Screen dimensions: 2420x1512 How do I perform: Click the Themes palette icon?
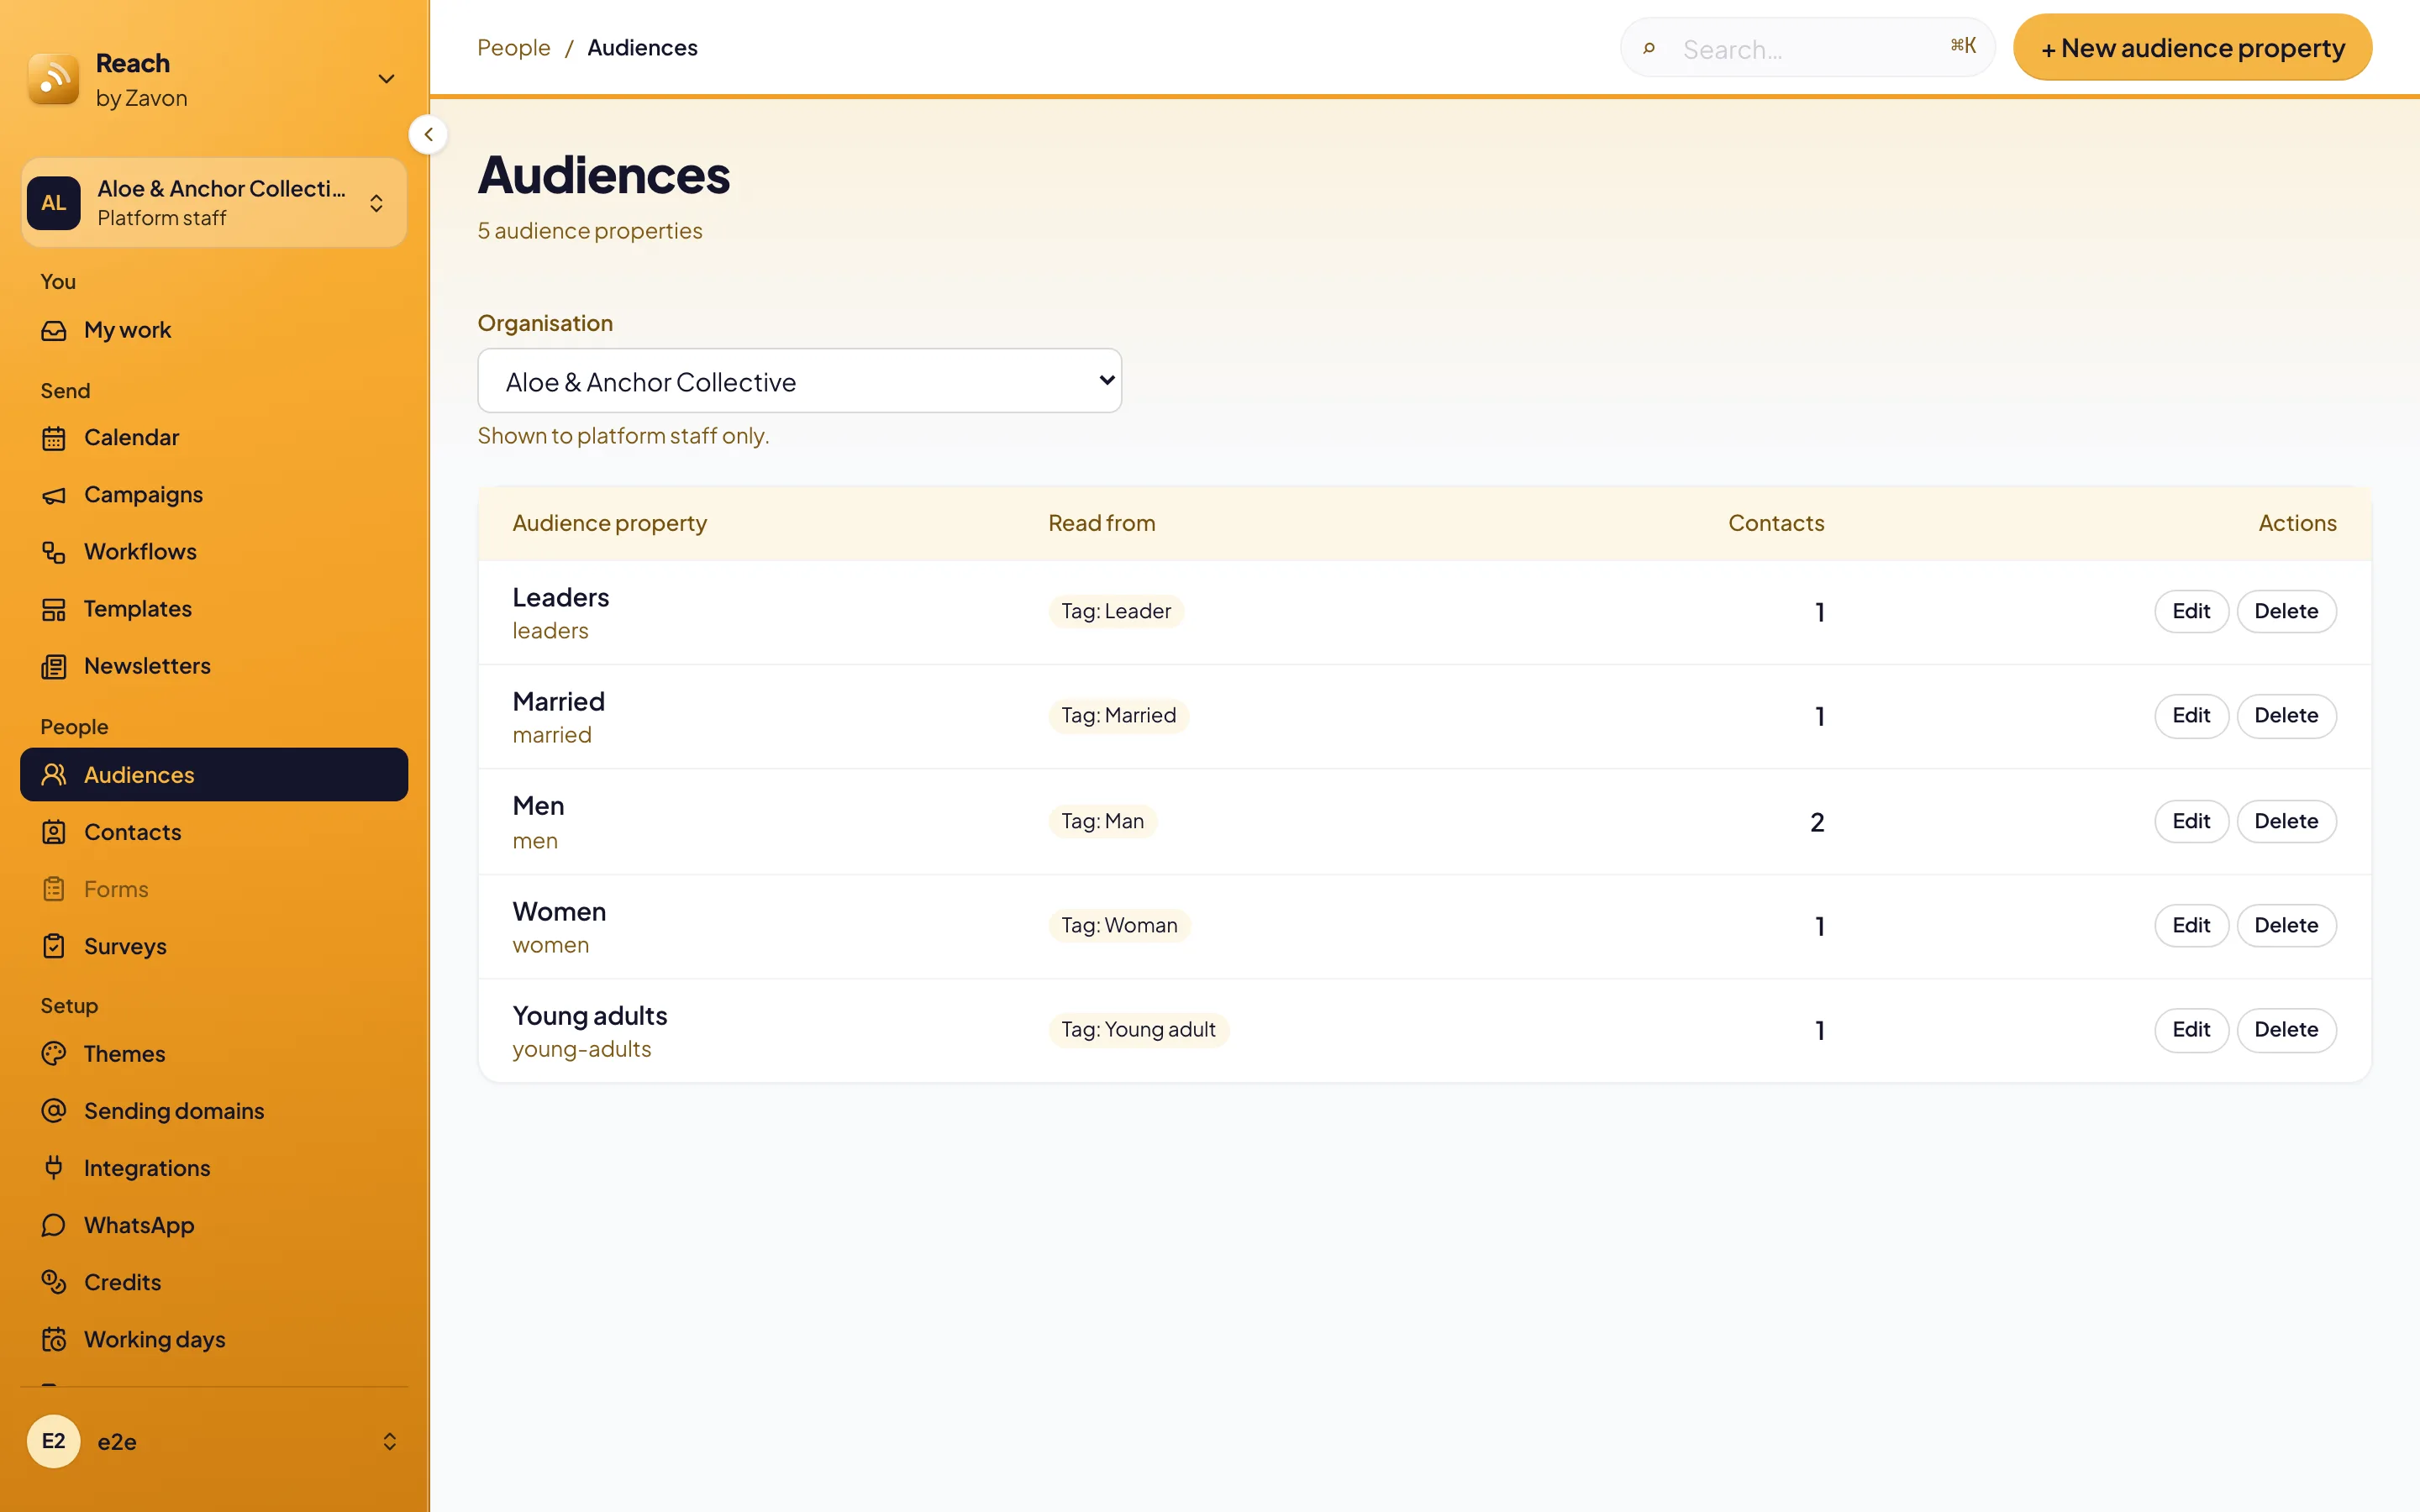[x=54, y=1054]
